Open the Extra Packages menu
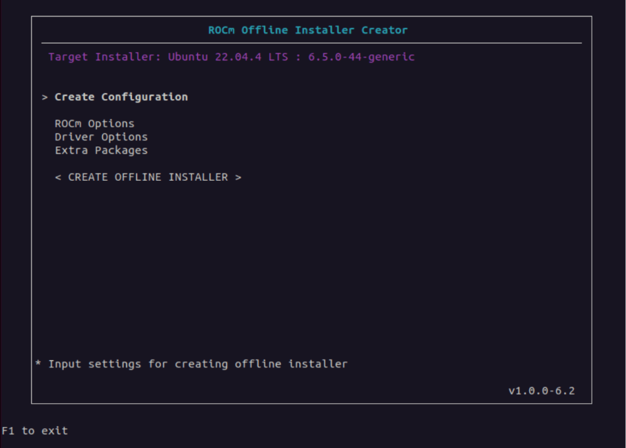This screenshot has width=626, height=448. (101, 150)
